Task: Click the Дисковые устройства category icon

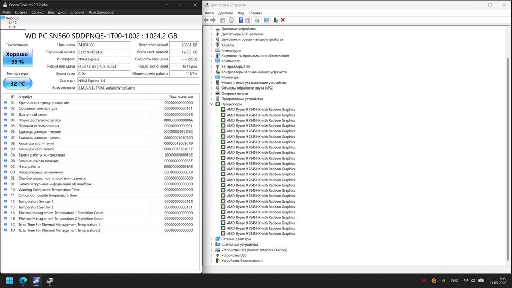Action: pos(218,29)
